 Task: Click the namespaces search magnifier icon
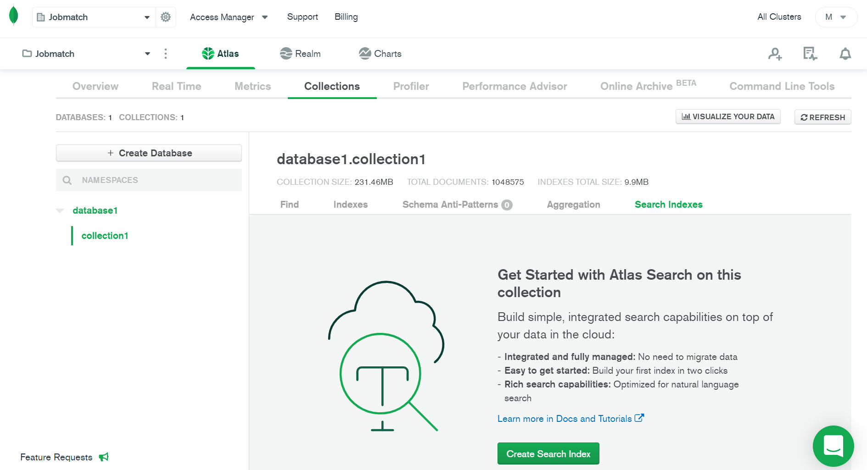point(67,180)
